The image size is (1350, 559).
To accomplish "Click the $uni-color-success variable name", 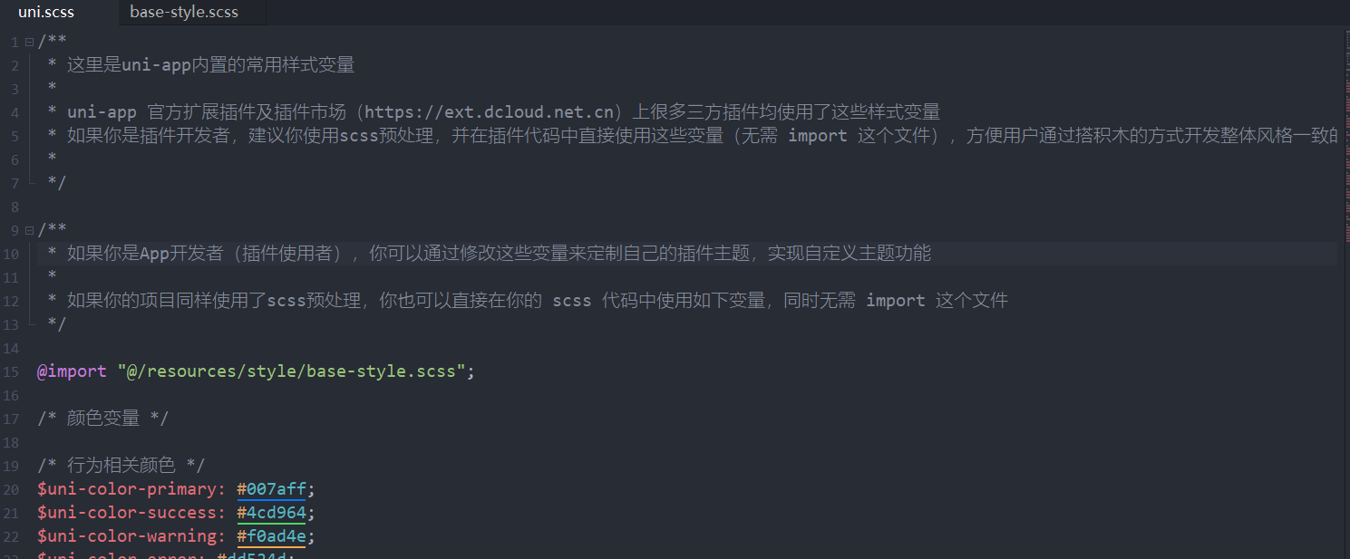I will tap(131, 513).
